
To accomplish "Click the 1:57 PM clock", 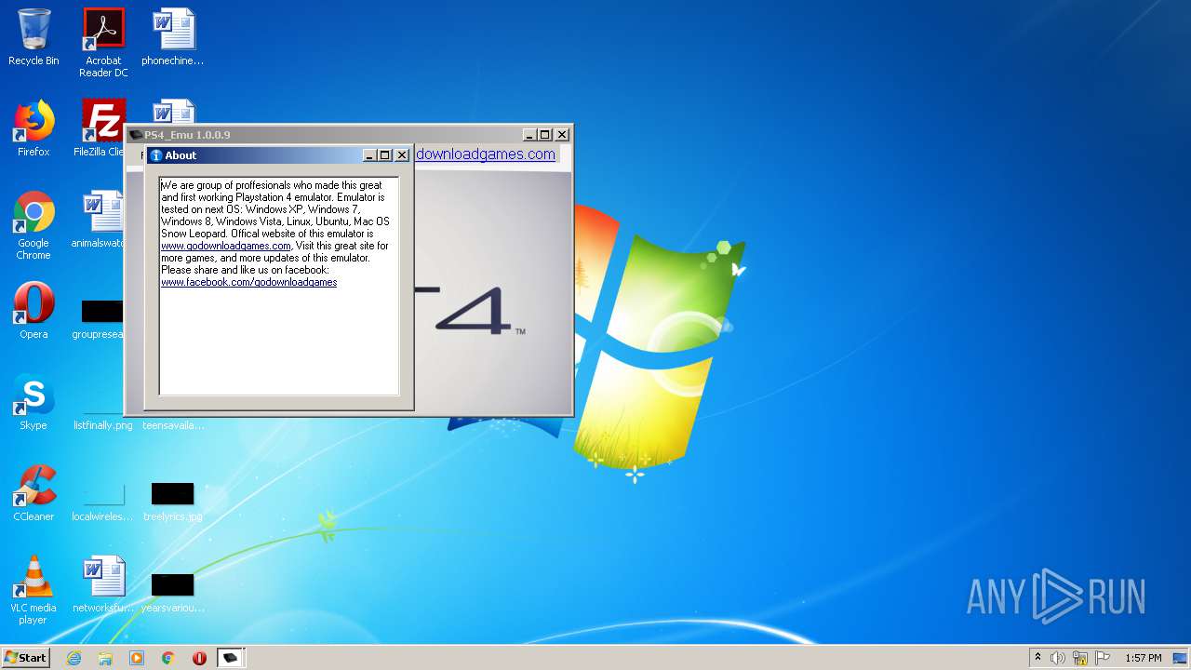I will coord(1144,658).
